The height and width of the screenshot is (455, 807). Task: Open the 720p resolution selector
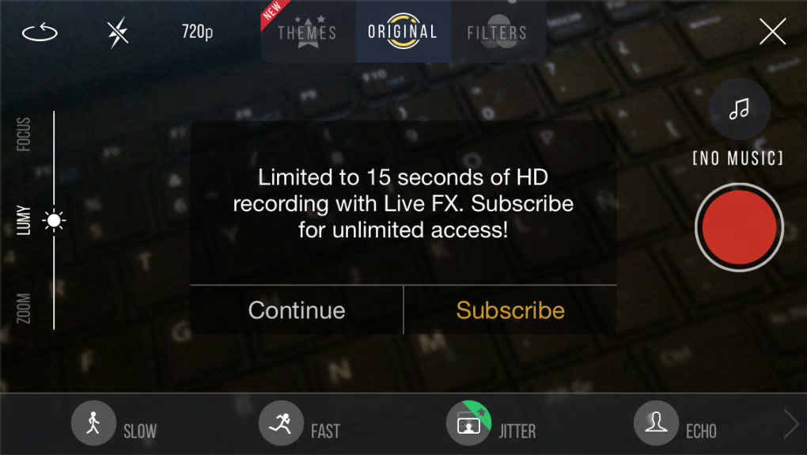(197, 32)
